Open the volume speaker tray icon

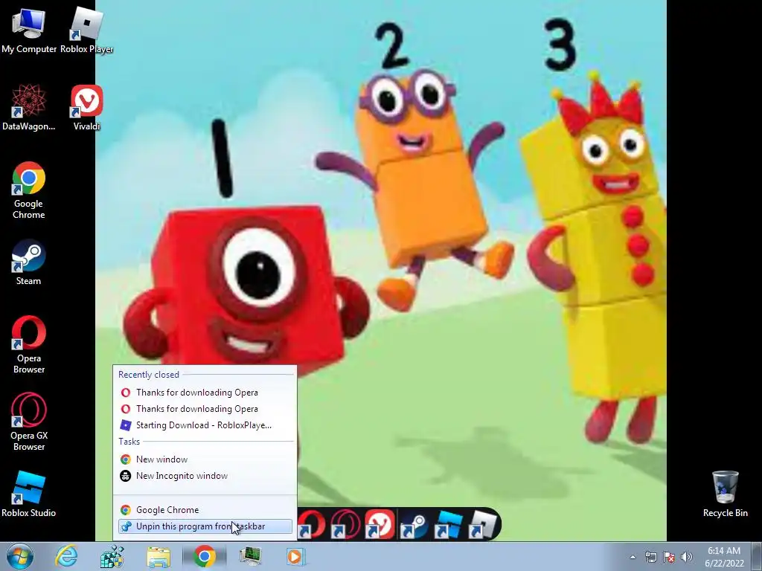[687, 557]
